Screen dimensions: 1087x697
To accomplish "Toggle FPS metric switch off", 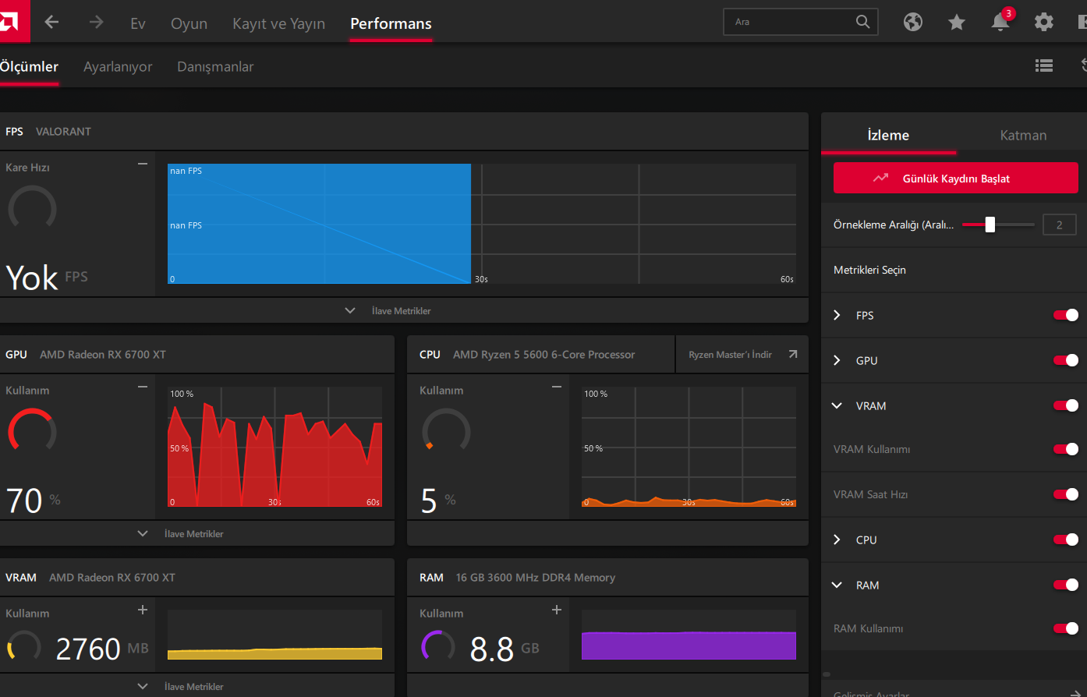I will (x=1065, y=315).
